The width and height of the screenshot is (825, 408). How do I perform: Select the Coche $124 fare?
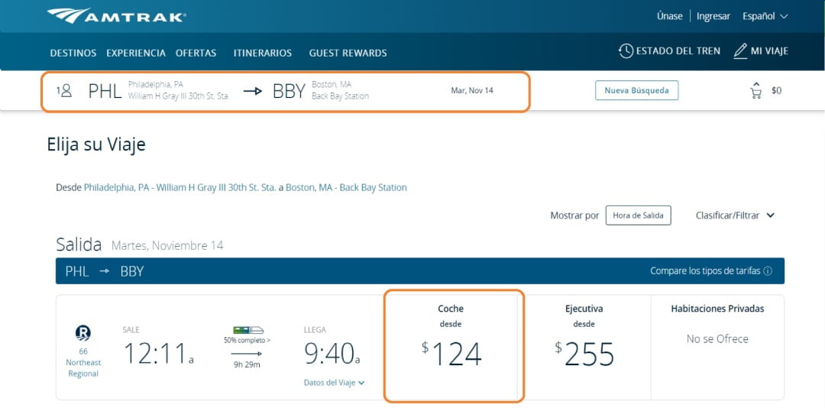click(x=451, y=346)
